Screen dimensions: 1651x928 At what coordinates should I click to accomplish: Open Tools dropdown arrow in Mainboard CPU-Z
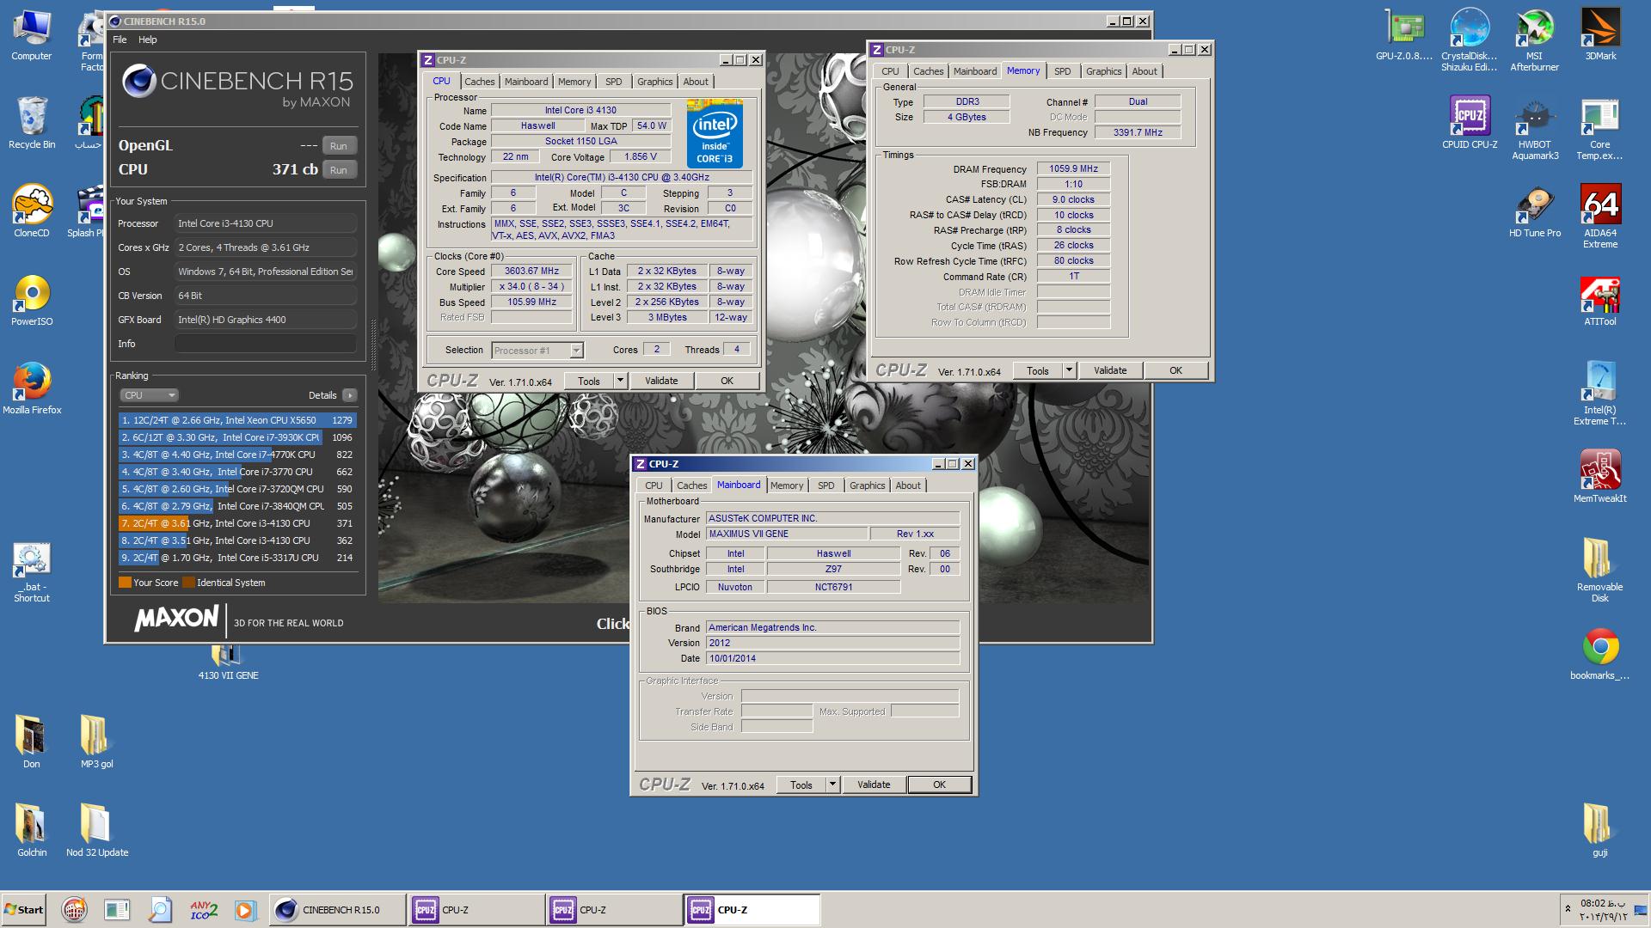click(832, 785)
